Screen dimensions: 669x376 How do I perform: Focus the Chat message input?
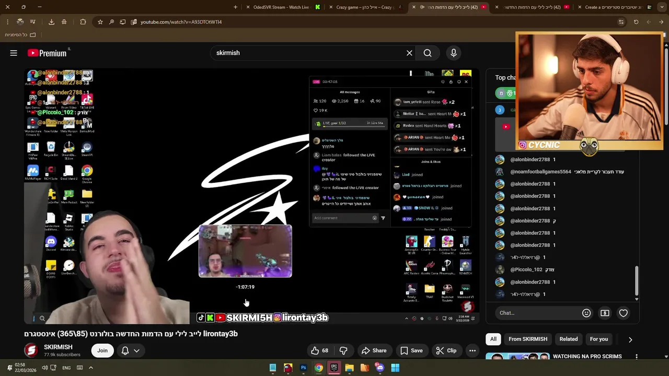click(538, 313)
